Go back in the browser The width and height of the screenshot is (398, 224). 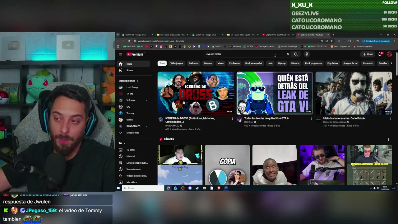click(118, 41)
